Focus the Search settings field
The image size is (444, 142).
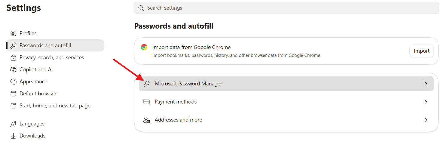point(286,8)
